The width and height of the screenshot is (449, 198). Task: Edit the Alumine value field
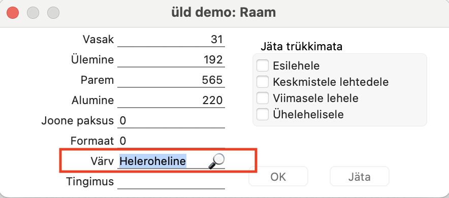(171, 101)
